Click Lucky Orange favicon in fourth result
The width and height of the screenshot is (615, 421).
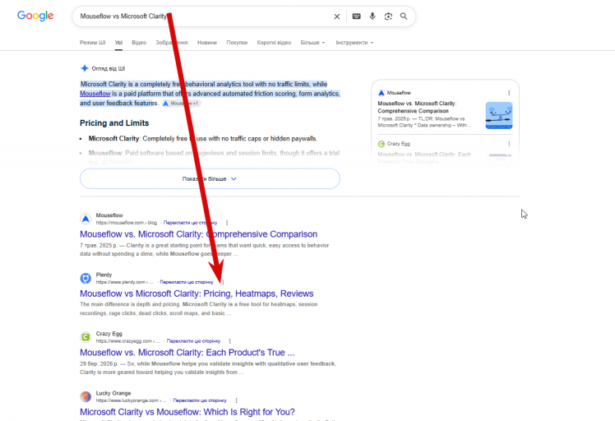pos(86,396)
